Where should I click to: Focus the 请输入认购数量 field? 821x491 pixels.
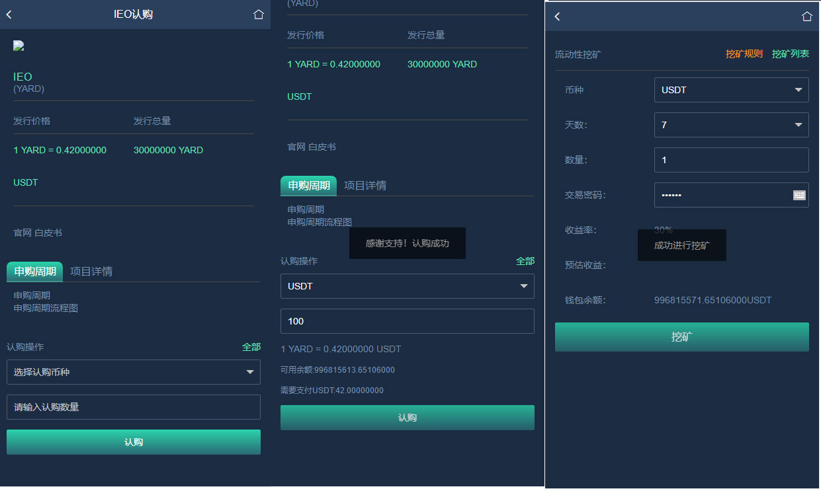pos(134,407)
